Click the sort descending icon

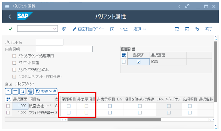(x=15, y=92)
